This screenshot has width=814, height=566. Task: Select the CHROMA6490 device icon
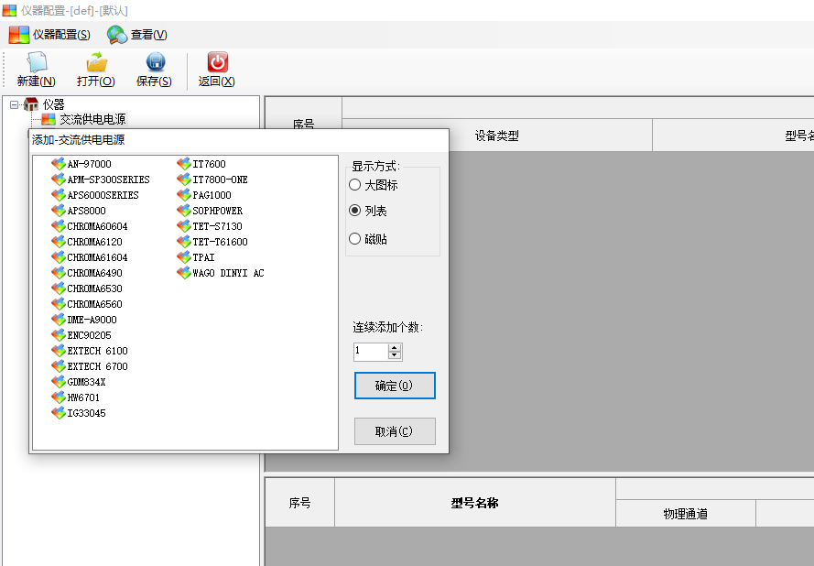(59, 273)
